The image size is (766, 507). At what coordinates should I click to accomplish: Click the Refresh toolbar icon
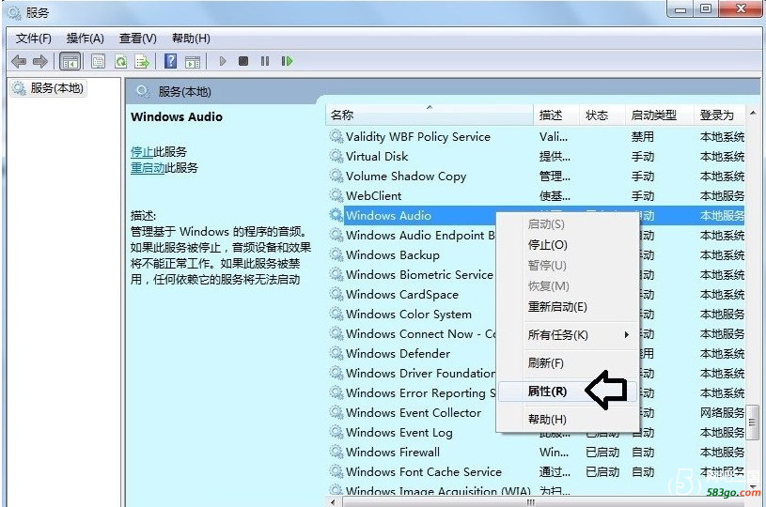click(120, 61)
